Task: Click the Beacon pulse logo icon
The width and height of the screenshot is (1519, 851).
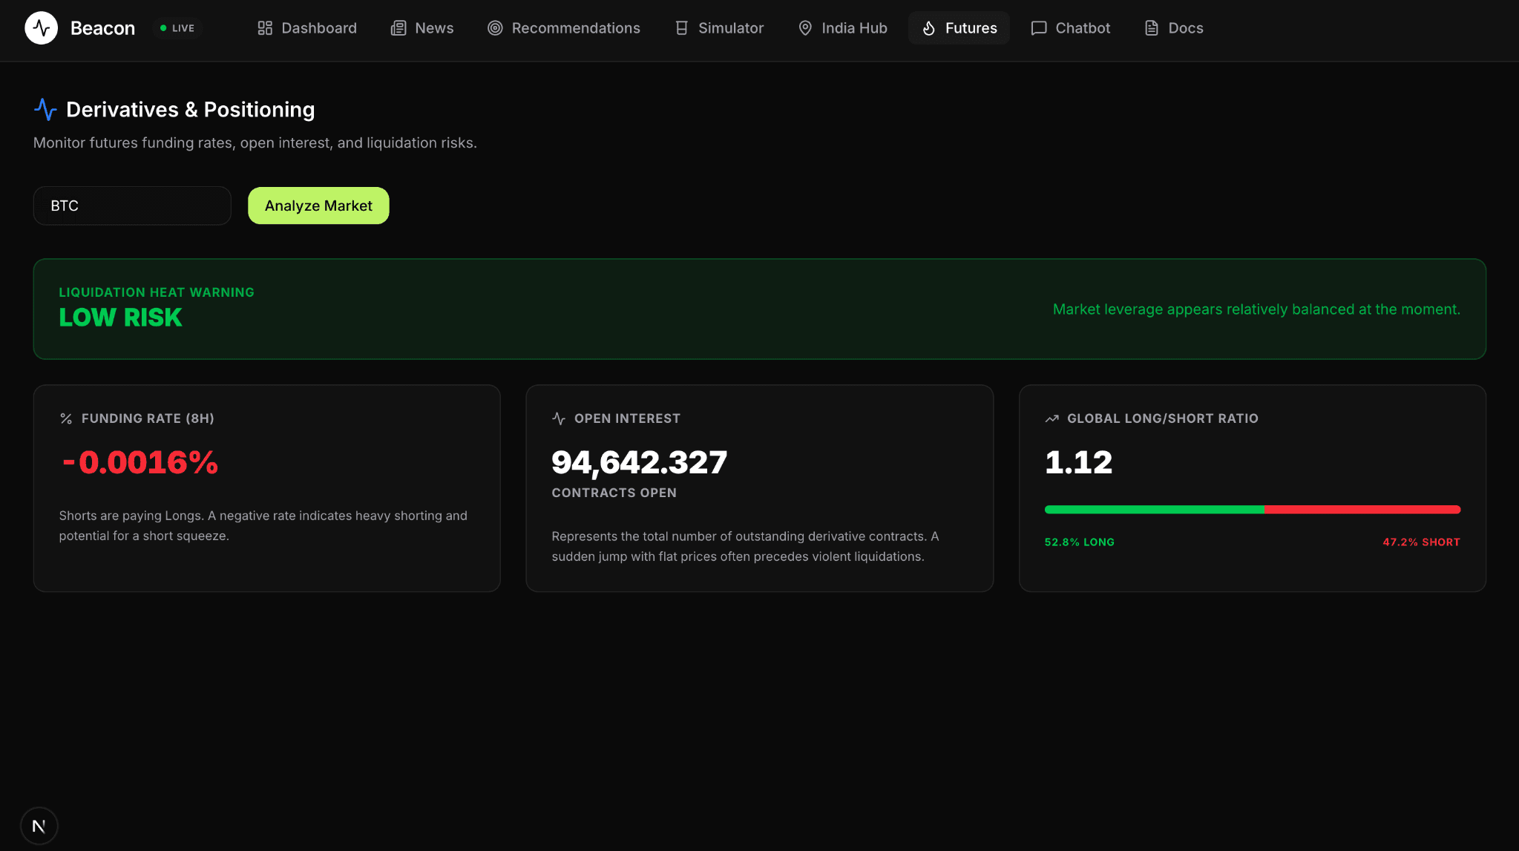Action: (42, 28)
